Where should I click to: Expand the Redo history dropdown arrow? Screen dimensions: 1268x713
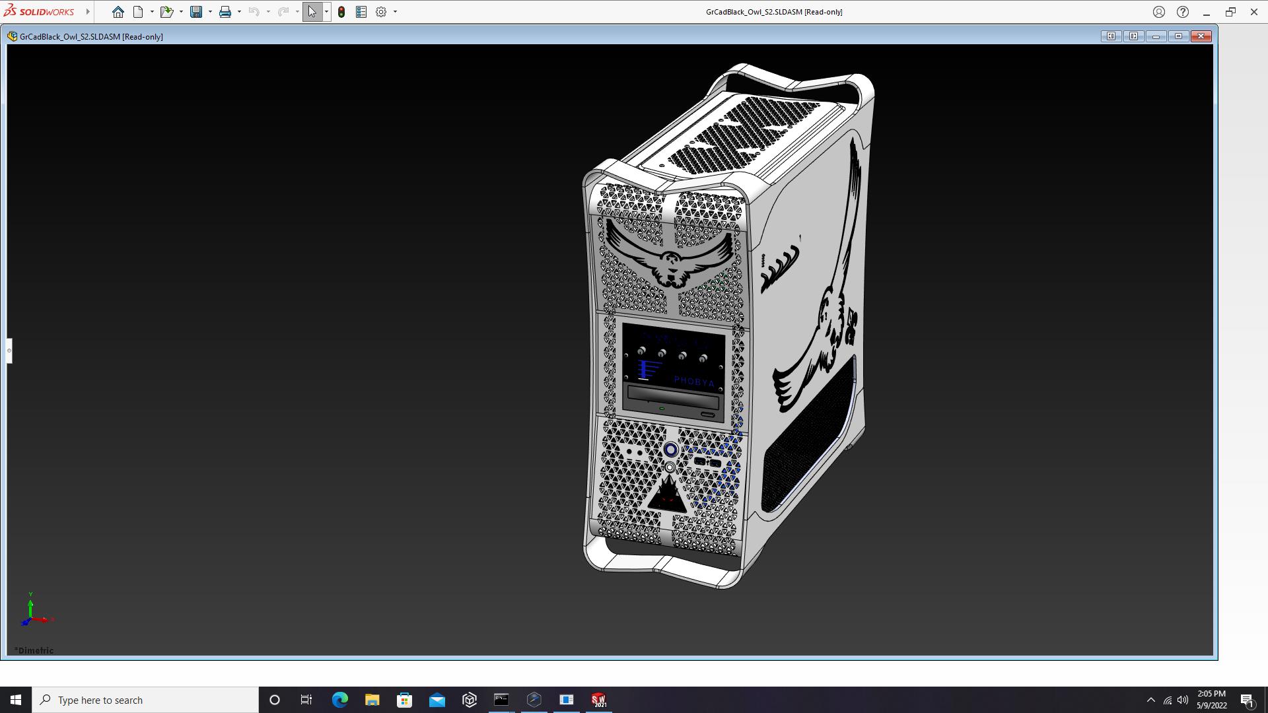pos(297,12)
